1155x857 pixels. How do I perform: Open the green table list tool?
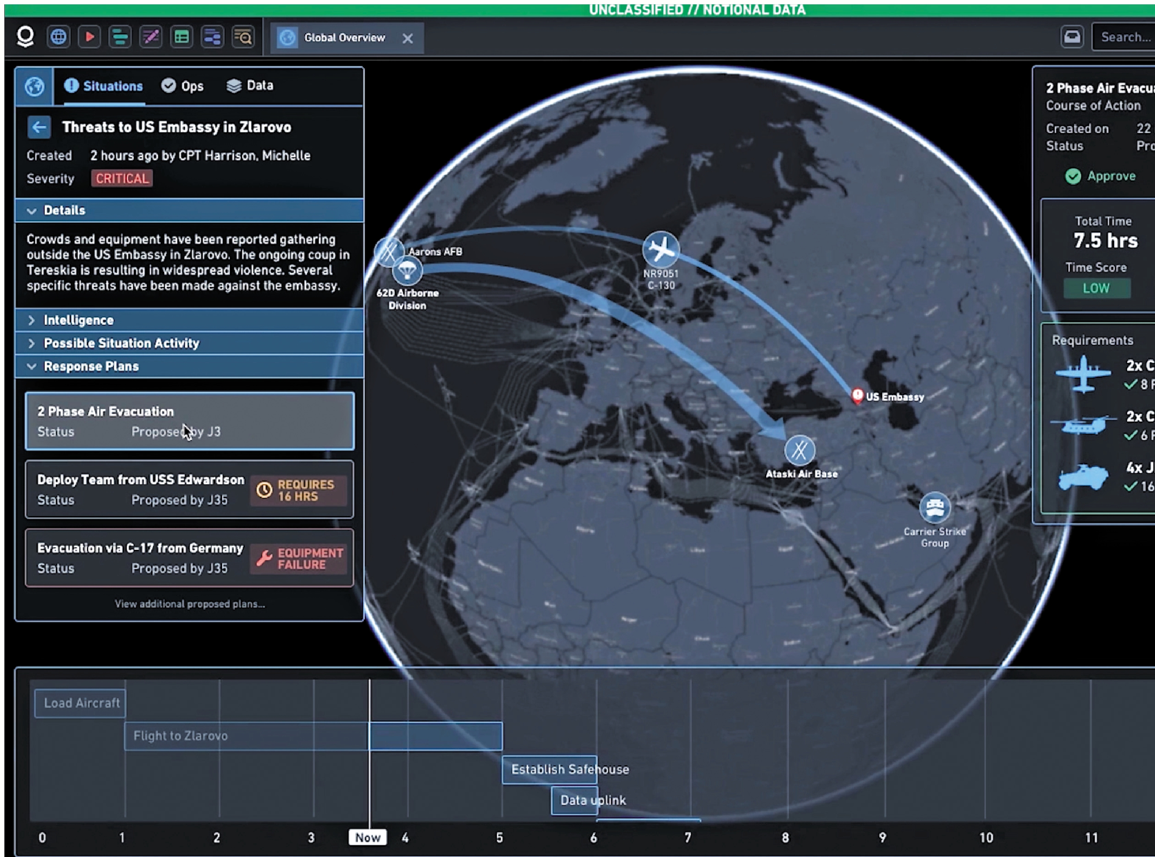(181, 37)
